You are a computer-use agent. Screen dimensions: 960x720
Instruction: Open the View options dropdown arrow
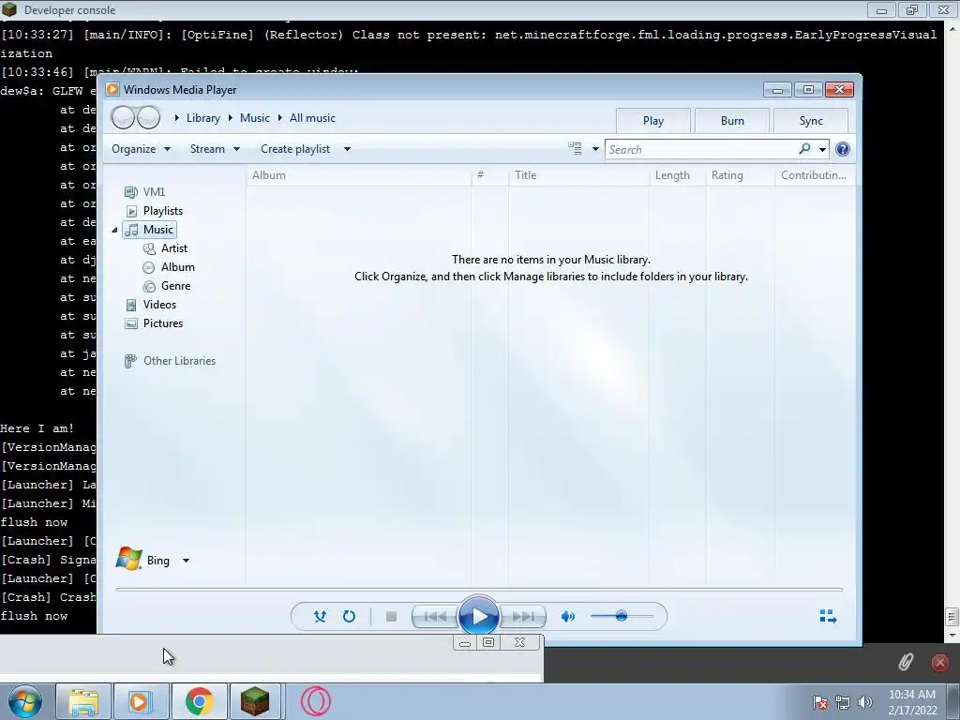tap(595, 149)
